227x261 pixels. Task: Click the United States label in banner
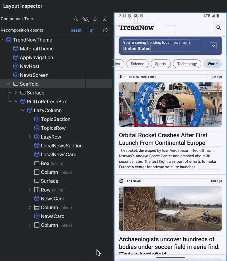(x=137, y=49)
